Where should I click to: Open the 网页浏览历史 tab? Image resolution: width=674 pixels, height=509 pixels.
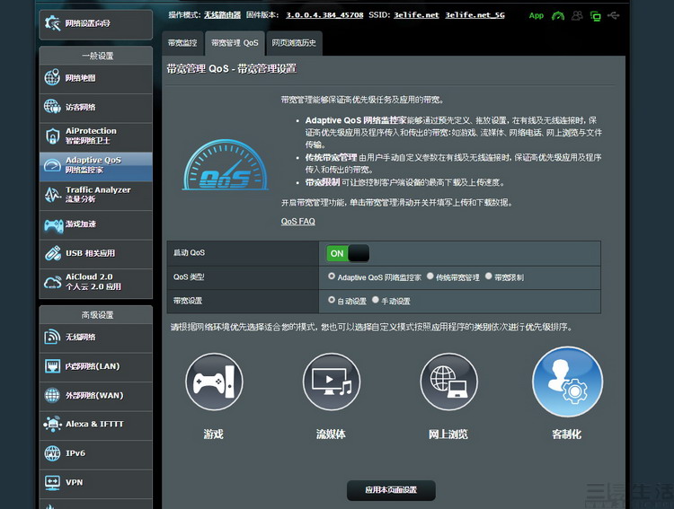coord(293,42)
